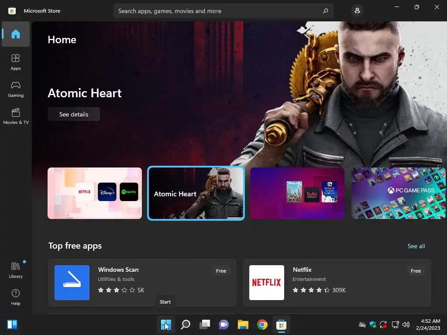Open the Windows Start button

pyautogui.click(x=166, y=325)
